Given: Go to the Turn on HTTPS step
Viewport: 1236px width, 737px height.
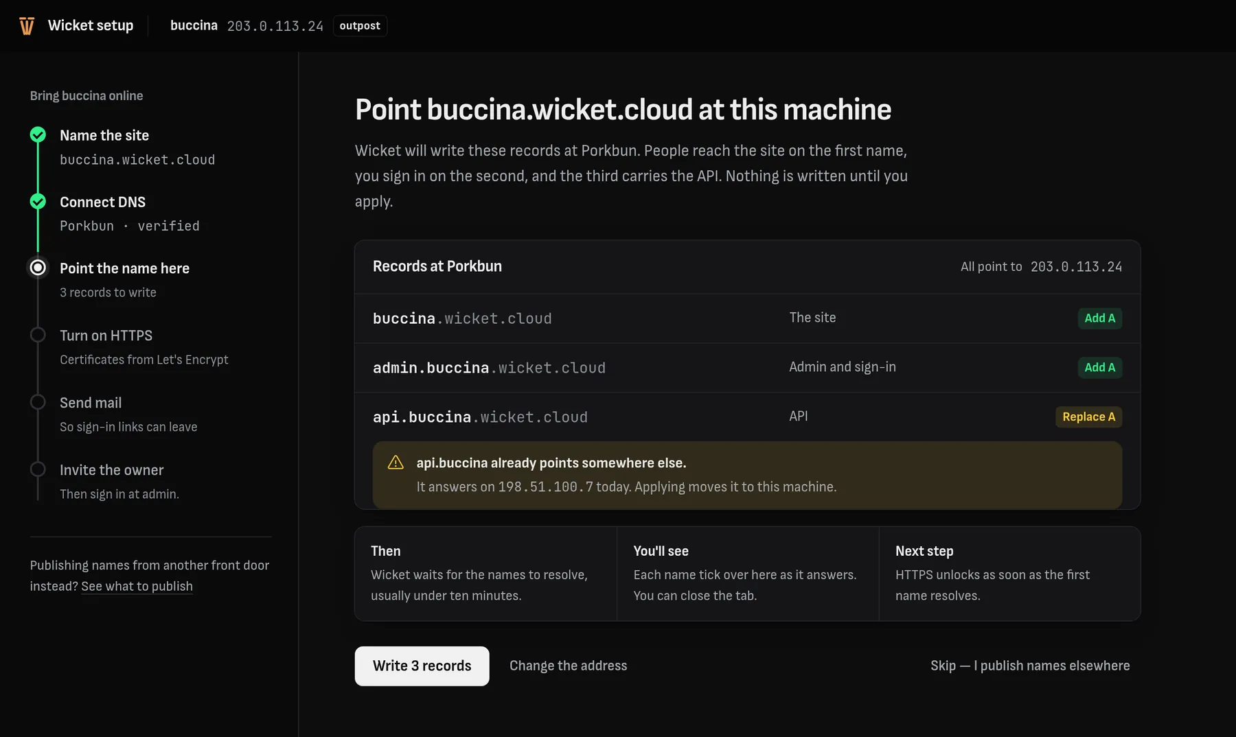Looking at the screenshot, I should point(106,336).
